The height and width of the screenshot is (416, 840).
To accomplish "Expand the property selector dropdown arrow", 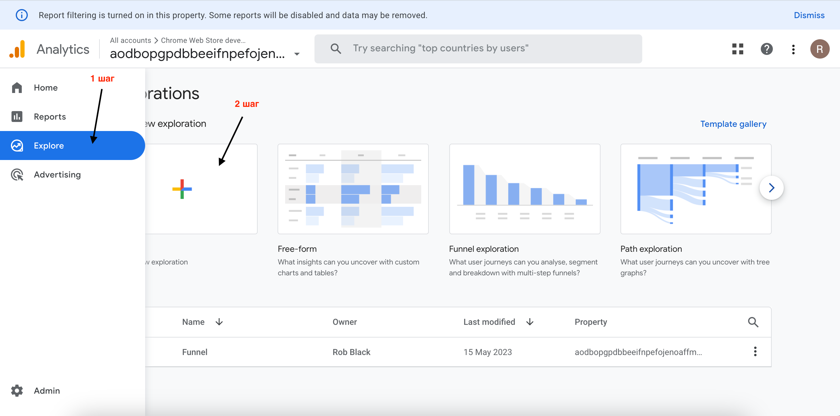I will point(297,54).
